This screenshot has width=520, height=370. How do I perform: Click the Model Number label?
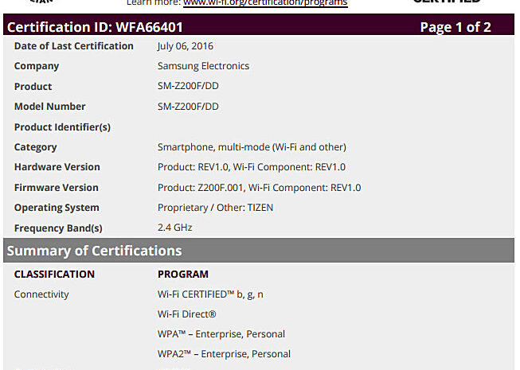(x=49, y=107)
